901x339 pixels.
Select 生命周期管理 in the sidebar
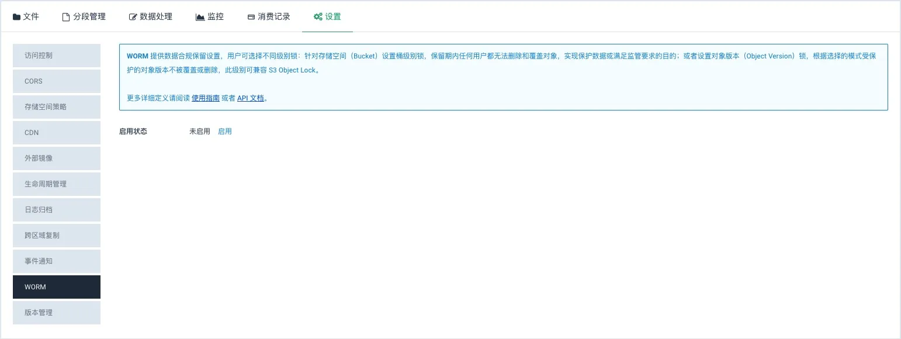click(x=57, y=184)
